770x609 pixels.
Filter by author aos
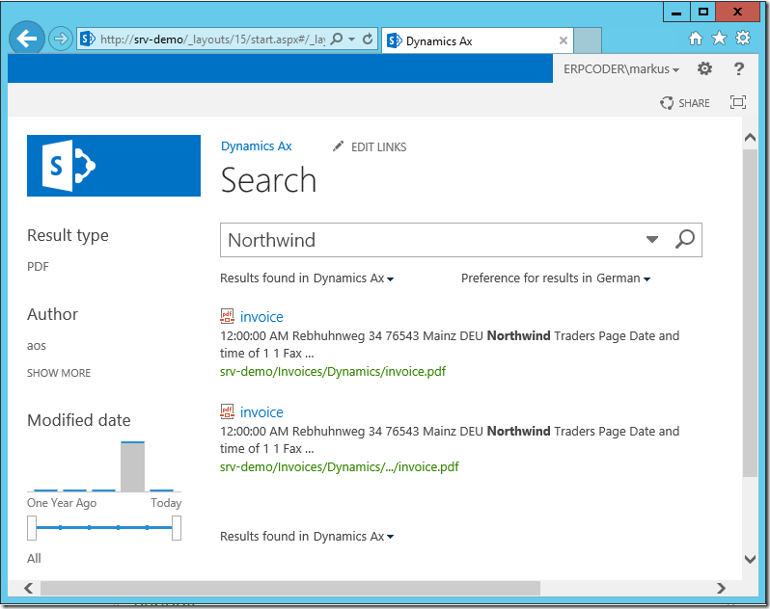pos(37,346)
